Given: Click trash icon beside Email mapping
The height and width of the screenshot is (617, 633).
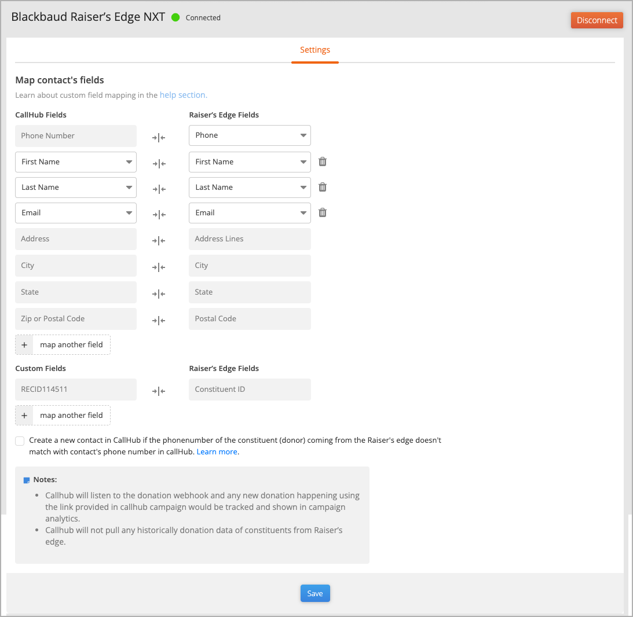Looking at the screenshot, I should (x=323, y=213).
